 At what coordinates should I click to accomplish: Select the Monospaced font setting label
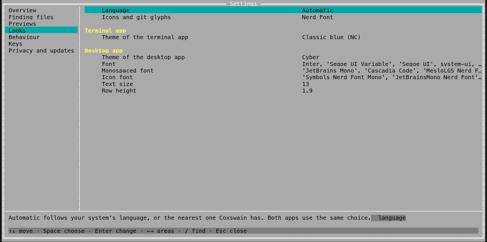128,71
